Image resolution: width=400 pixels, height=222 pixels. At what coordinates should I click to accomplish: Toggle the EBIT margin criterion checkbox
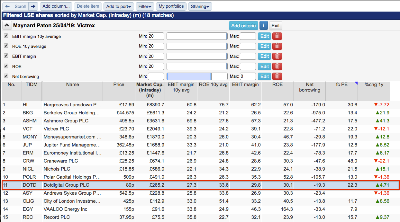6,56
